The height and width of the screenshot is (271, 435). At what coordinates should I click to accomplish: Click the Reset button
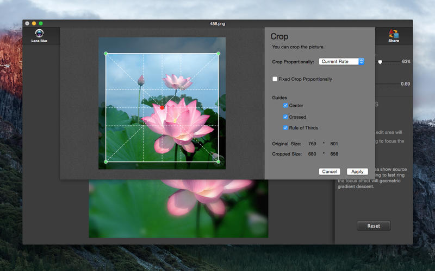click(x=374, y=225)
